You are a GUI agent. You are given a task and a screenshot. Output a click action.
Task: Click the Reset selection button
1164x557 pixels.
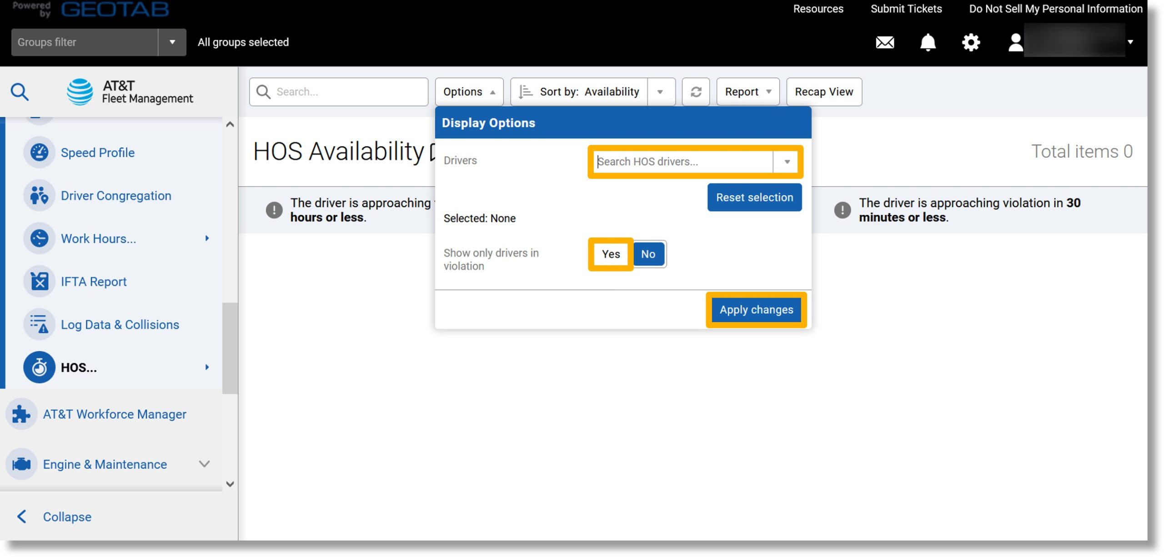(x=754, y=197)
